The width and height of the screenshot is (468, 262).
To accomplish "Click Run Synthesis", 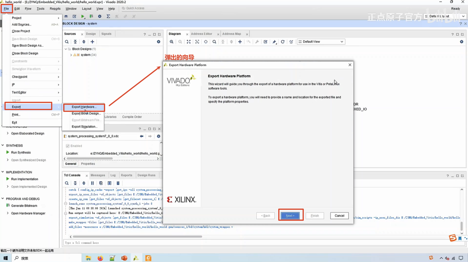I will point(21,153).
